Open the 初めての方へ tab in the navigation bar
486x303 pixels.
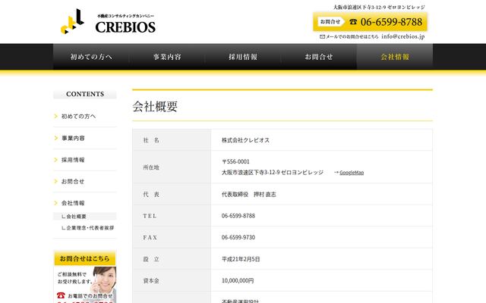pos(91,57)
